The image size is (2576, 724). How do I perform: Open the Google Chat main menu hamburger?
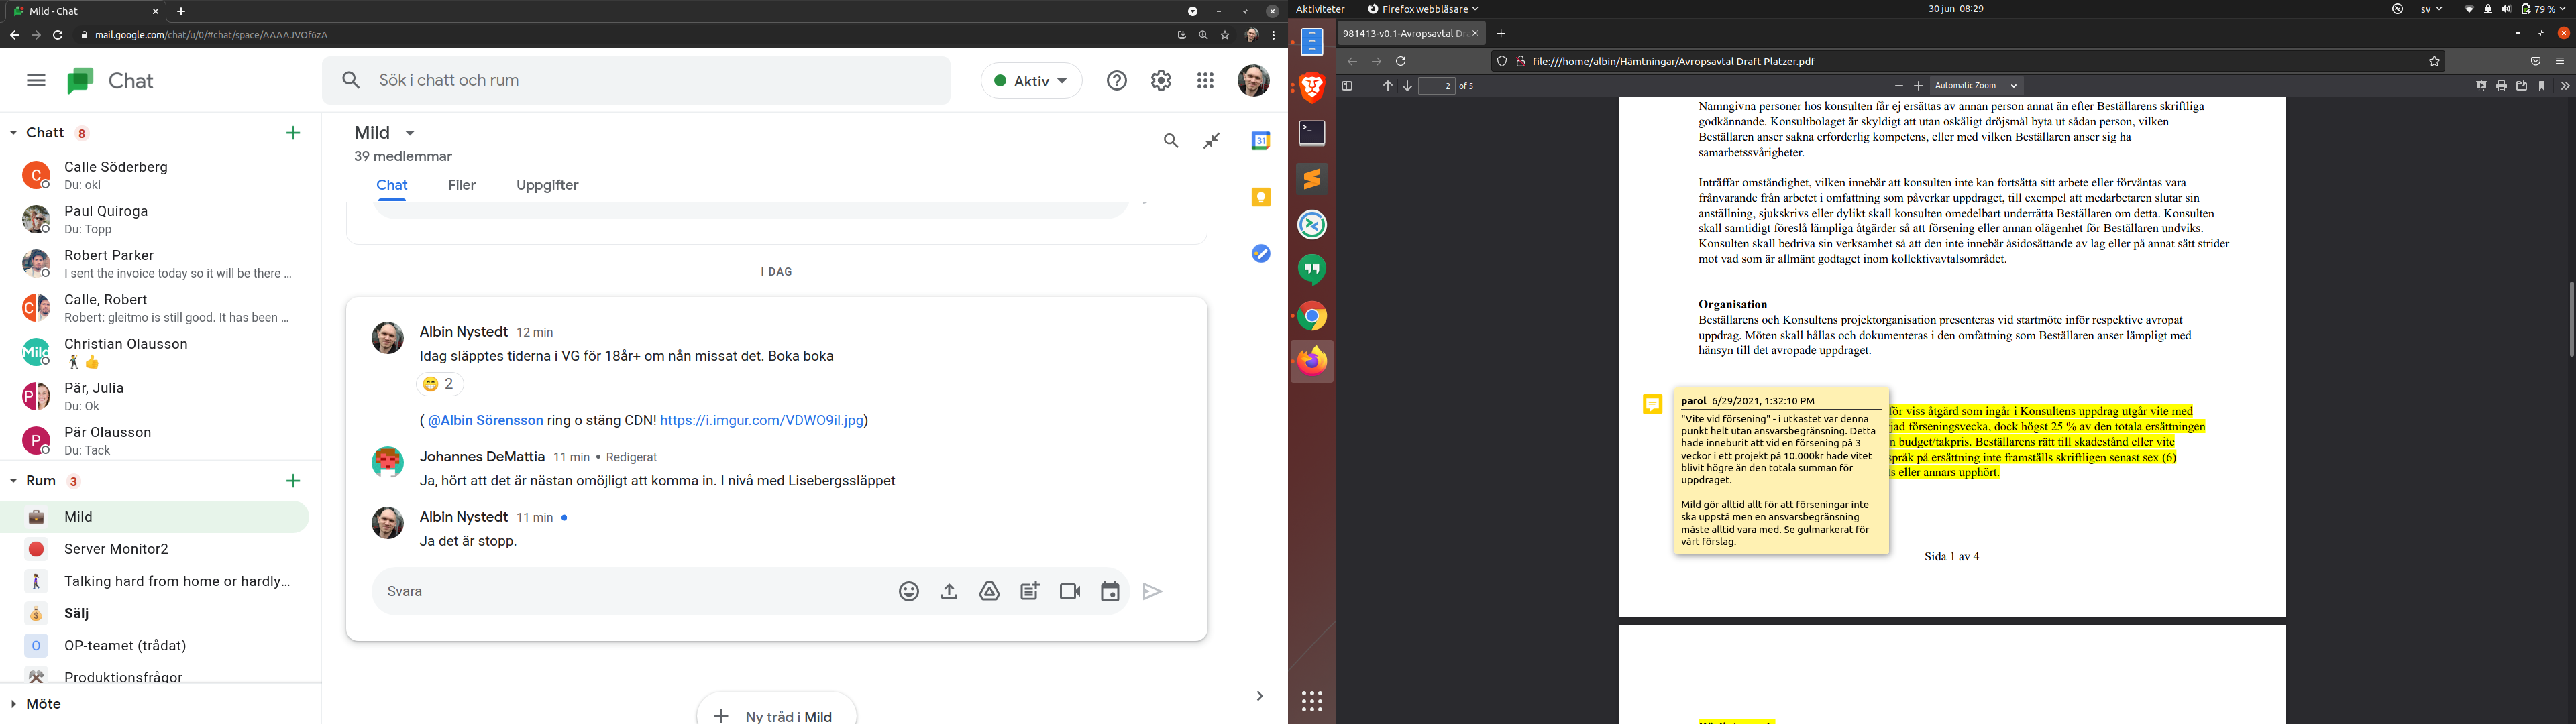click(x=36, y=81)
